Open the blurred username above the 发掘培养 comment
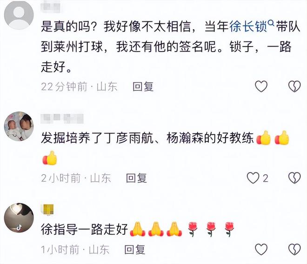This screenshot has width=307, height=264. point(62,119)
